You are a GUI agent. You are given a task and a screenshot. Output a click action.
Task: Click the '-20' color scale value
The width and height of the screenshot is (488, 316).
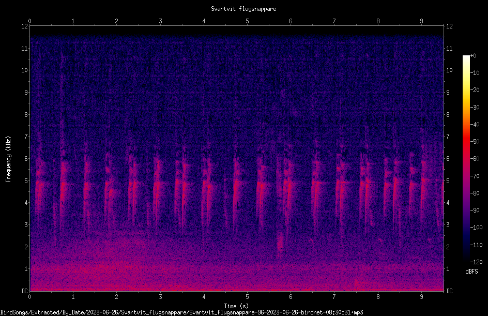coord(475,89)
